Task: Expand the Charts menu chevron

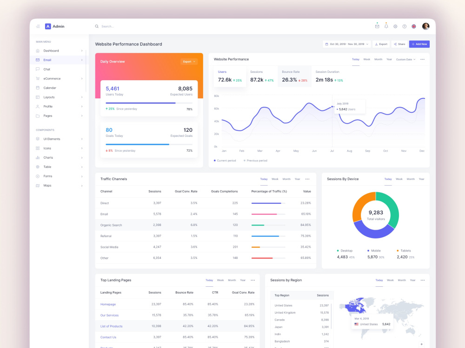Action: click(82, 157)
